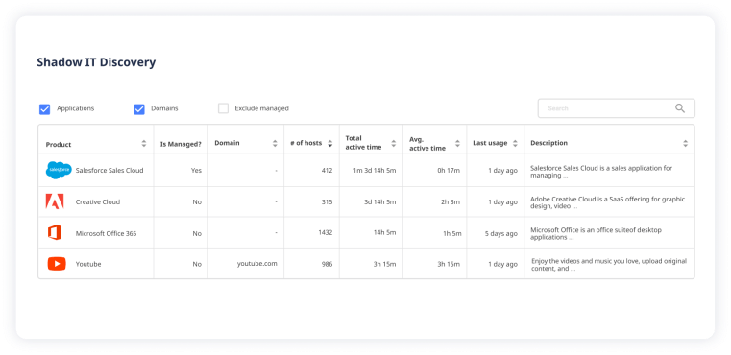Click the 315 hosts cell
This screenshot has width=731, height=355.
[328, 202]
